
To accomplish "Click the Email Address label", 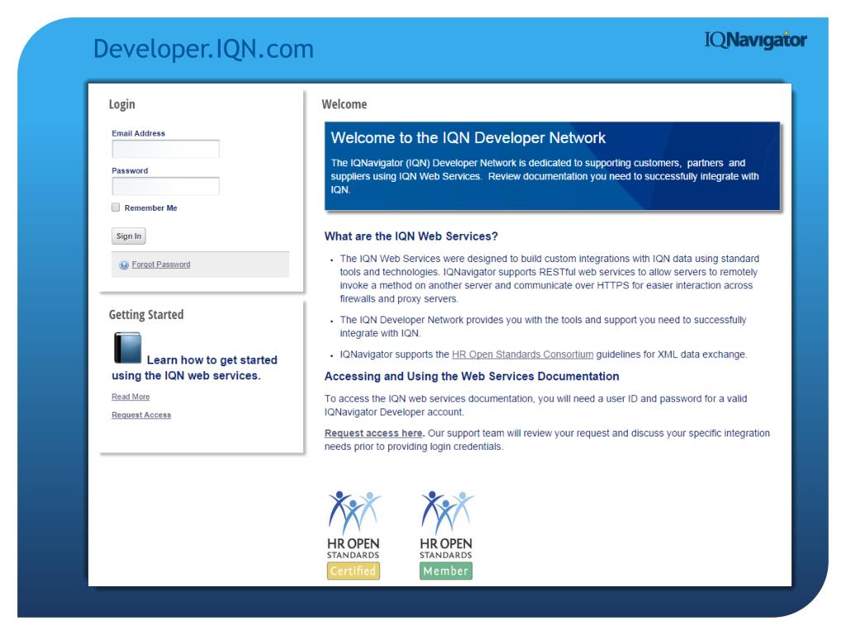I will (138, 133).
